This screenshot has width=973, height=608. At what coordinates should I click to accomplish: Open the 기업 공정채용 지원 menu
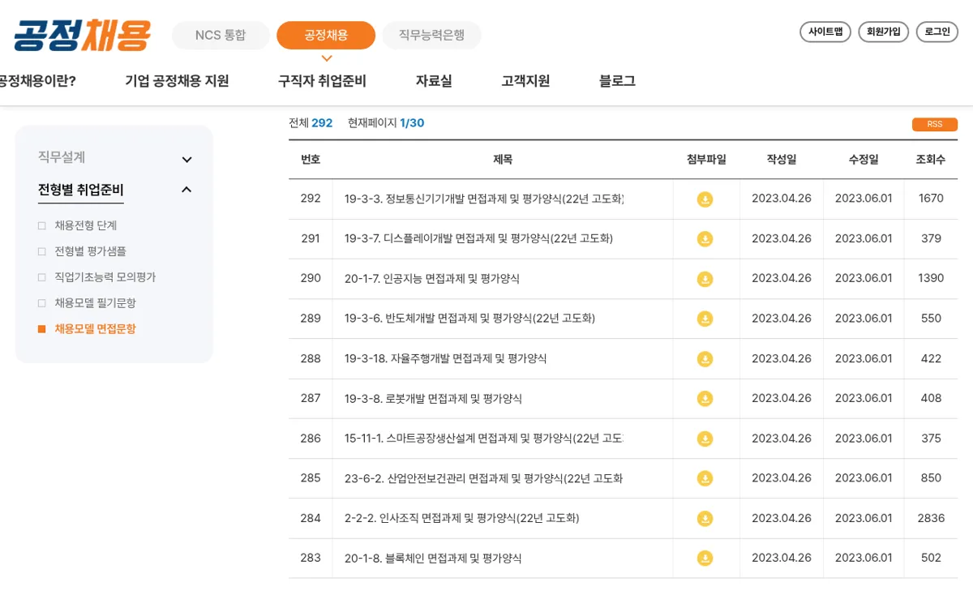(x=177, y=81)
